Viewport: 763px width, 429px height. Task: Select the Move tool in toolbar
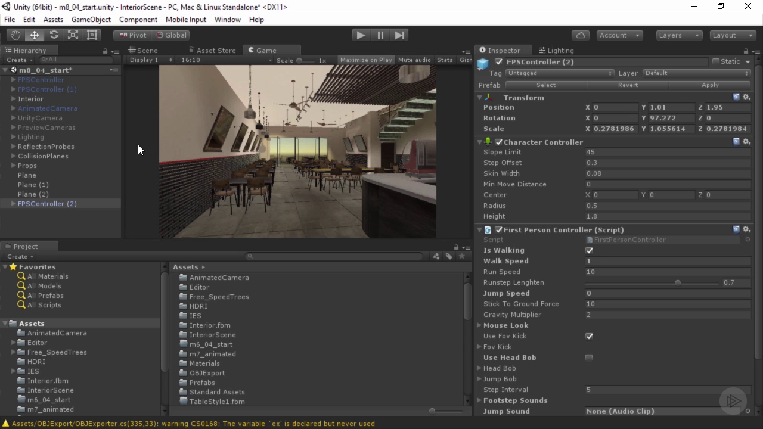[x=35, y=35]
